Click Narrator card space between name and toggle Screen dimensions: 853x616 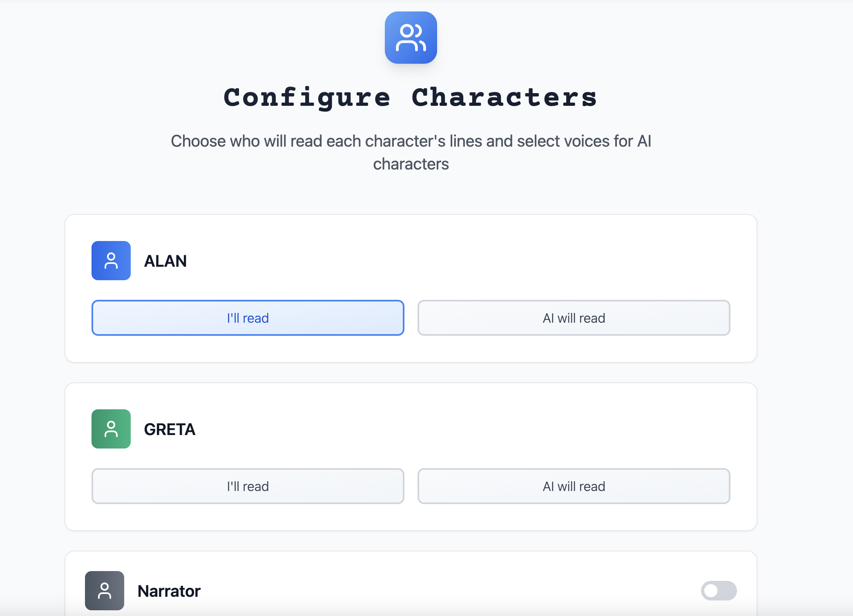pos(449,591)
